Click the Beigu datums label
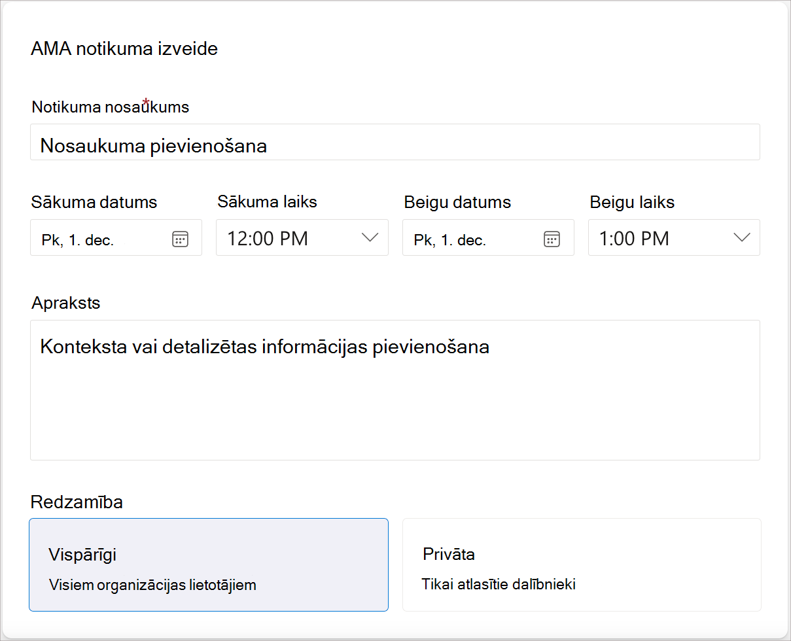Screen dimensions: 791x641 [457, 202]
